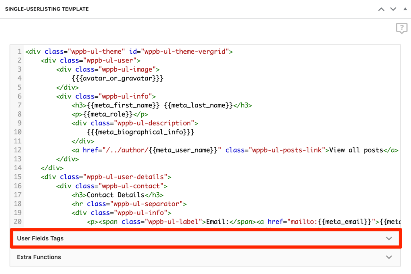The width and height of the screenshot is (411, 274).
Task: Click {{meta_first_name}} tag in line 7
Action: 123,105
